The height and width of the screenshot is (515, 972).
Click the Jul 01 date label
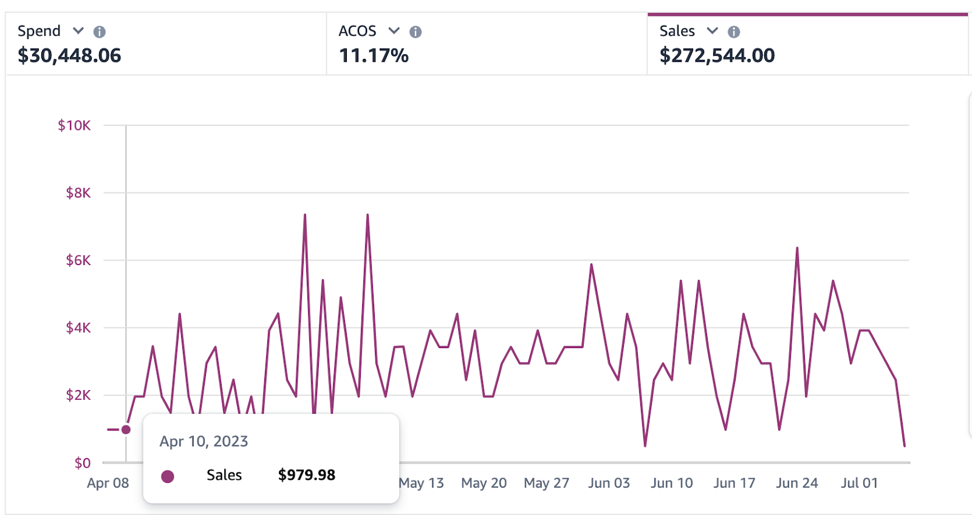point(859,483)
